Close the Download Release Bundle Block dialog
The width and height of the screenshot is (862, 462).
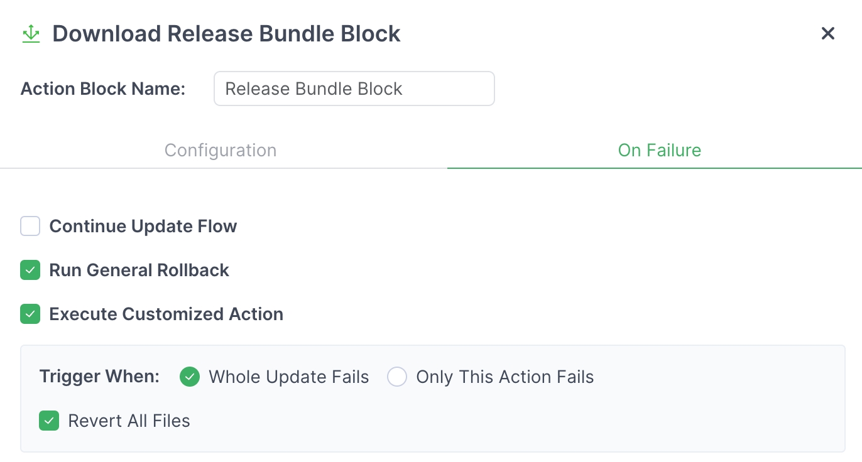pos(828,34)
